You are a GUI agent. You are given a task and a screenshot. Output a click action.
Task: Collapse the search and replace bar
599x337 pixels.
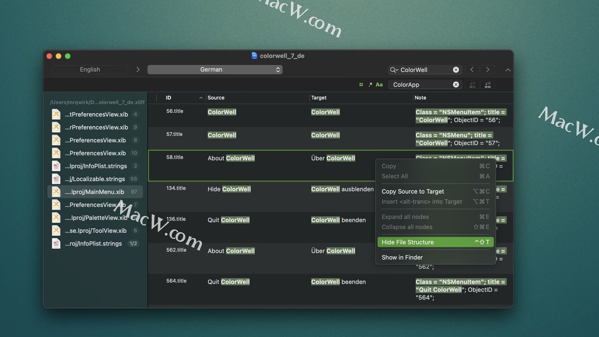click(508, 70)
